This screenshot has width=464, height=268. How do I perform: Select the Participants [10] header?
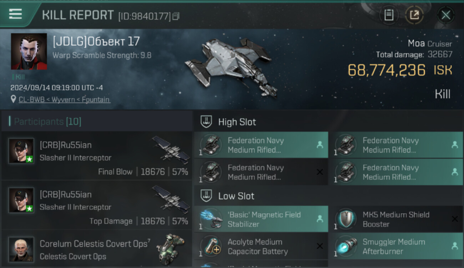(x=48, y=121)
